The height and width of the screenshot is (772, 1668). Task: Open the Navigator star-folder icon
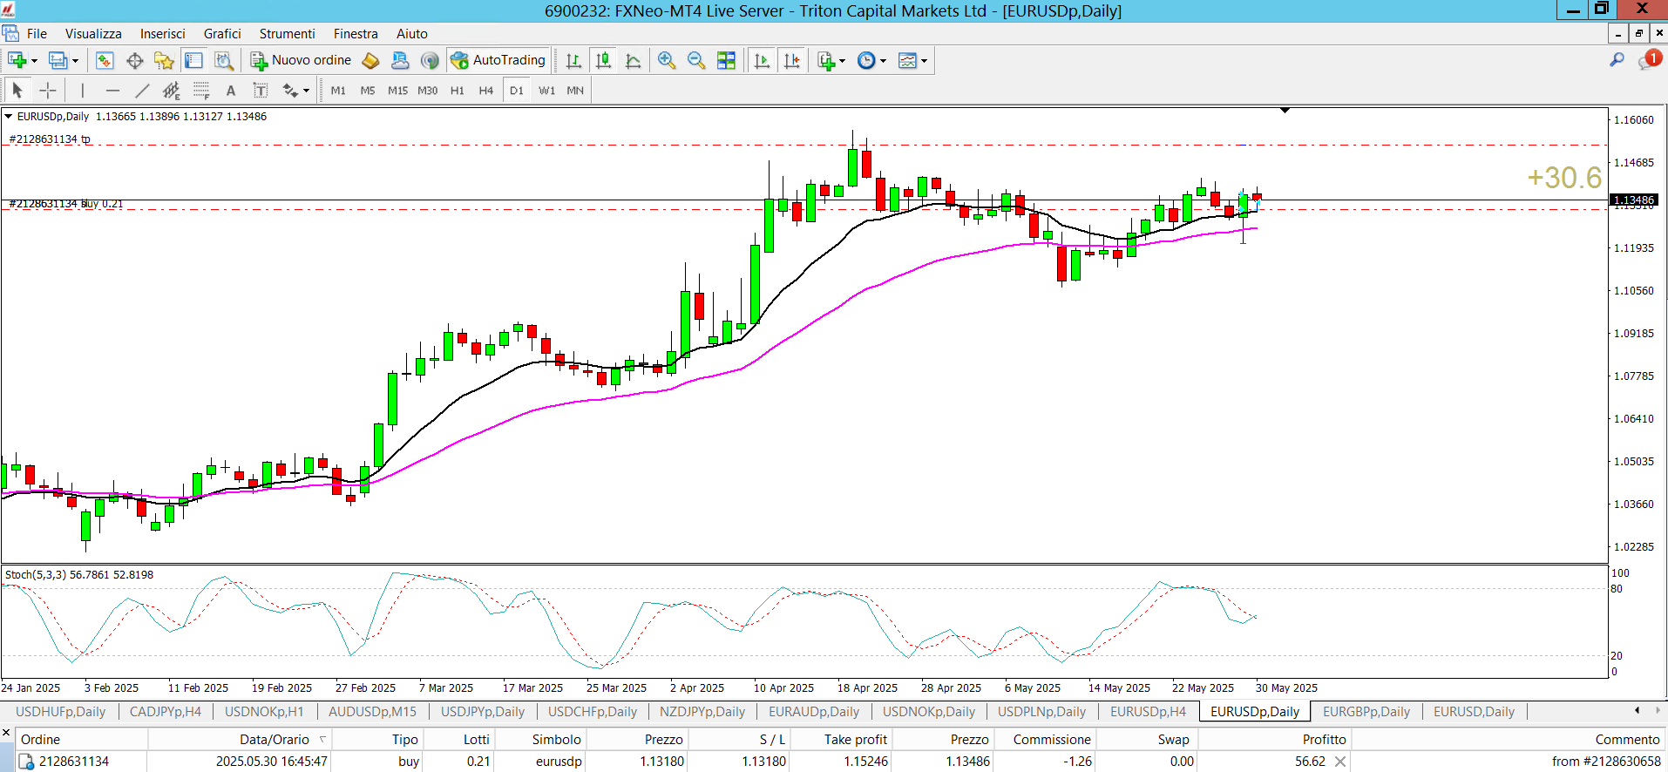point(164,60)
